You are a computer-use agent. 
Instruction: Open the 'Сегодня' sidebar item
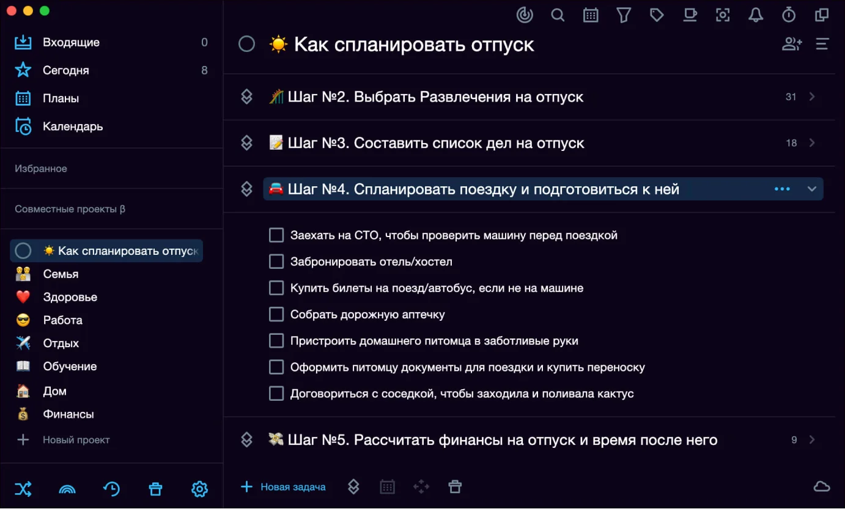pyautogui.click(x=66, y=70)
